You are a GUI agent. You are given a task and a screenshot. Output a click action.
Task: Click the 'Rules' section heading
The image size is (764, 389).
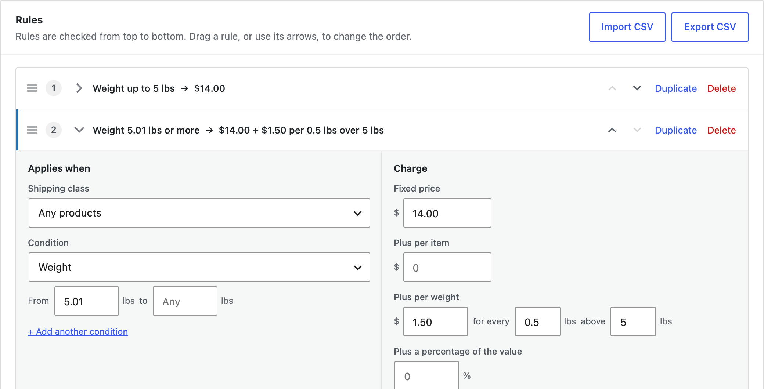coord(29,20)
